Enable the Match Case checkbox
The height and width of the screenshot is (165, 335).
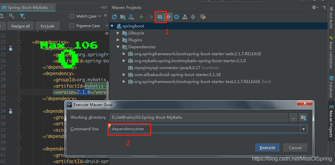pyautogui.click(x=72, y=16)
